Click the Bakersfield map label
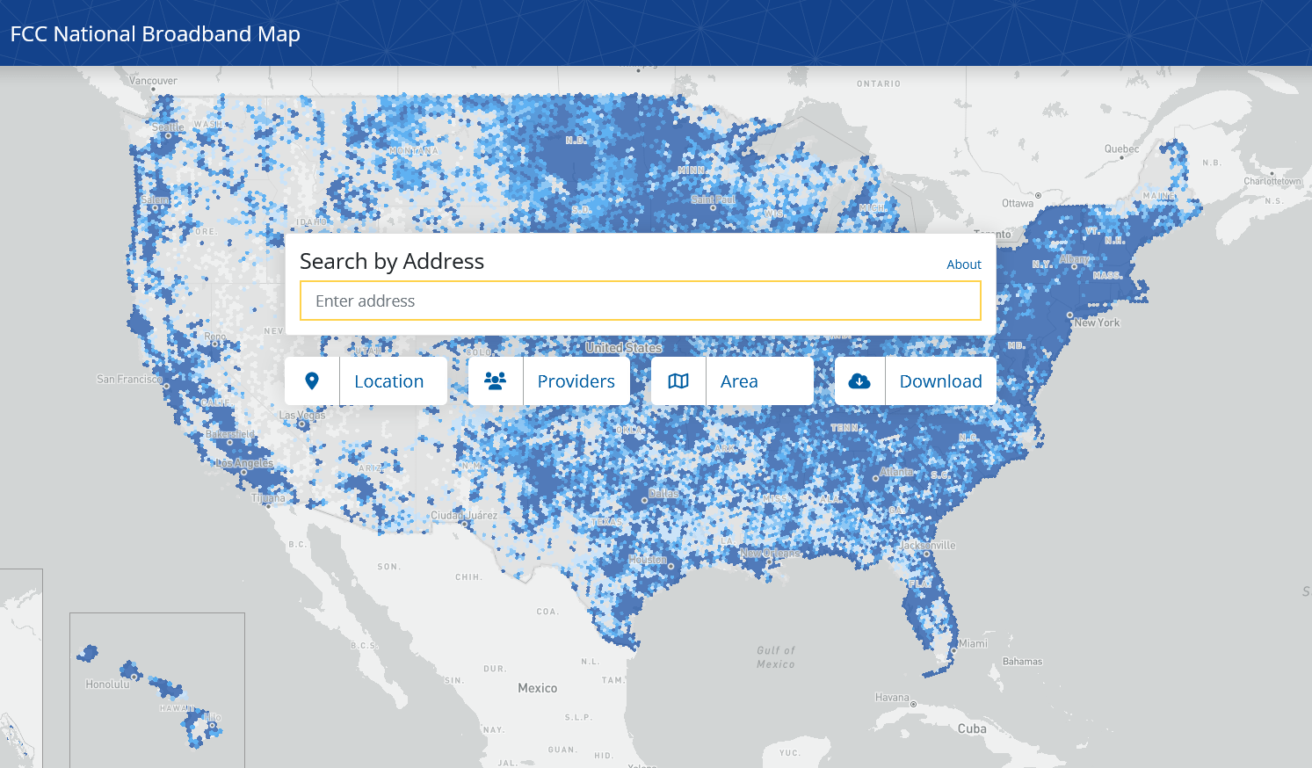The image size is (1312, 768). (230, 434)
